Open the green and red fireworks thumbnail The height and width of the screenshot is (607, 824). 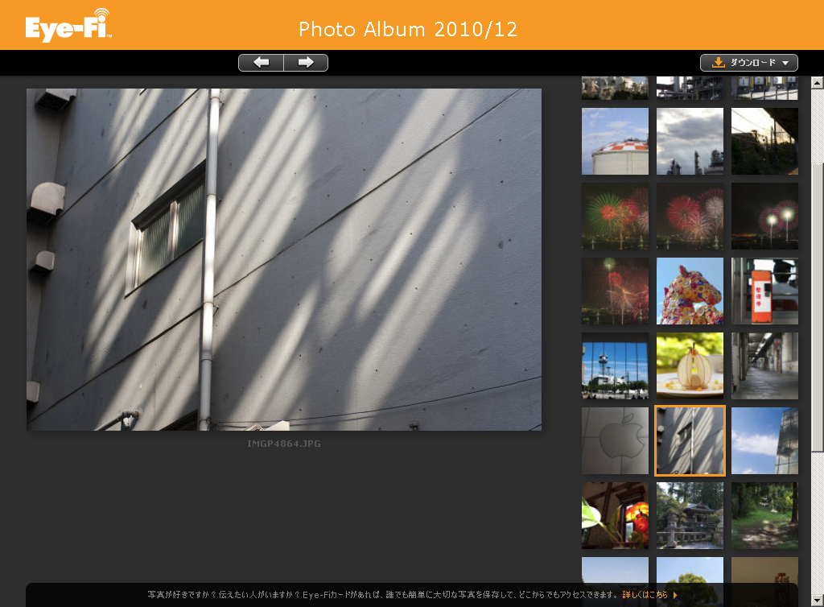pyautogui.click(x=615, y=216)
